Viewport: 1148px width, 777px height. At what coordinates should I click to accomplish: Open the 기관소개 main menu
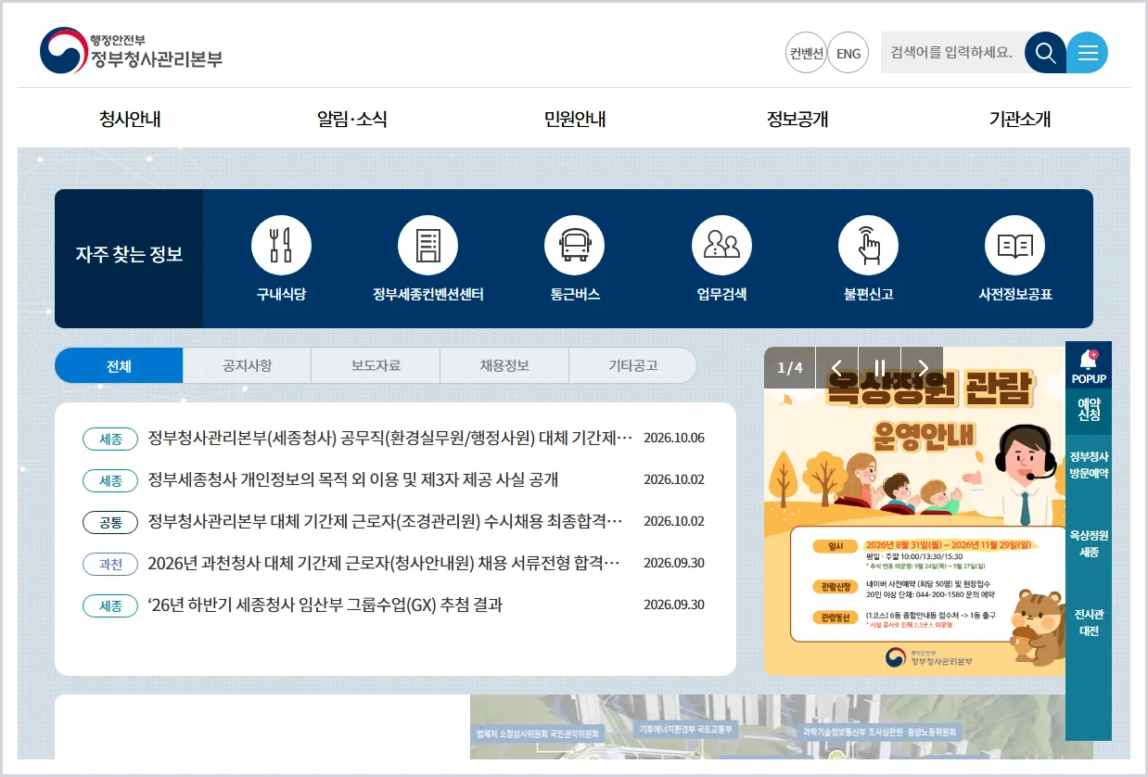click(1020, 119)
